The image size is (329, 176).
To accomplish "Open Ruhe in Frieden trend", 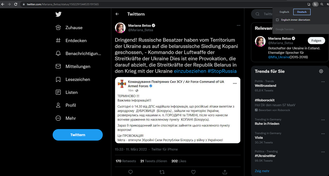I will (267, 124).
